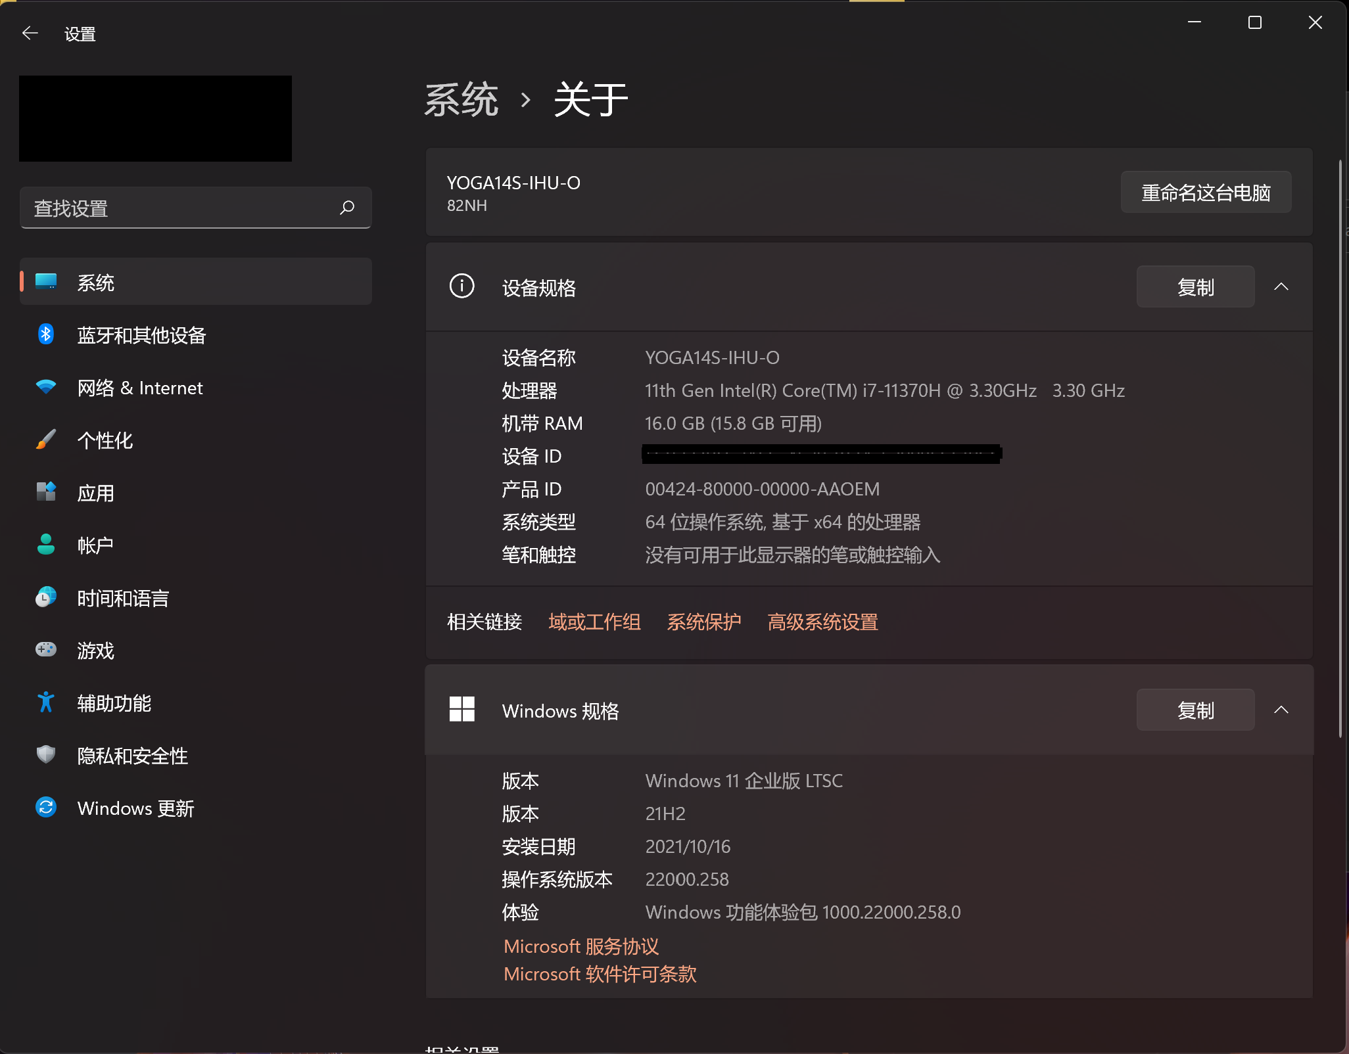Viewport: 1349px width, 1054px height.
Task: Open 游戏 settings
Action: [x=196, y=651]
